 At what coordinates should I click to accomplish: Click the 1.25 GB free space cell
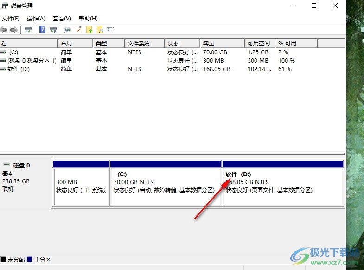(x=258, y=52)
